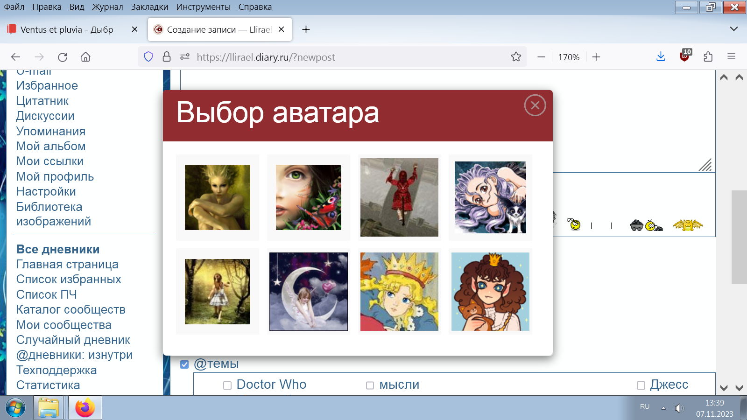This screenshot has width=747, height=420.
Task: Bookmark this page with the star
Action: click(x=516, y=57)
